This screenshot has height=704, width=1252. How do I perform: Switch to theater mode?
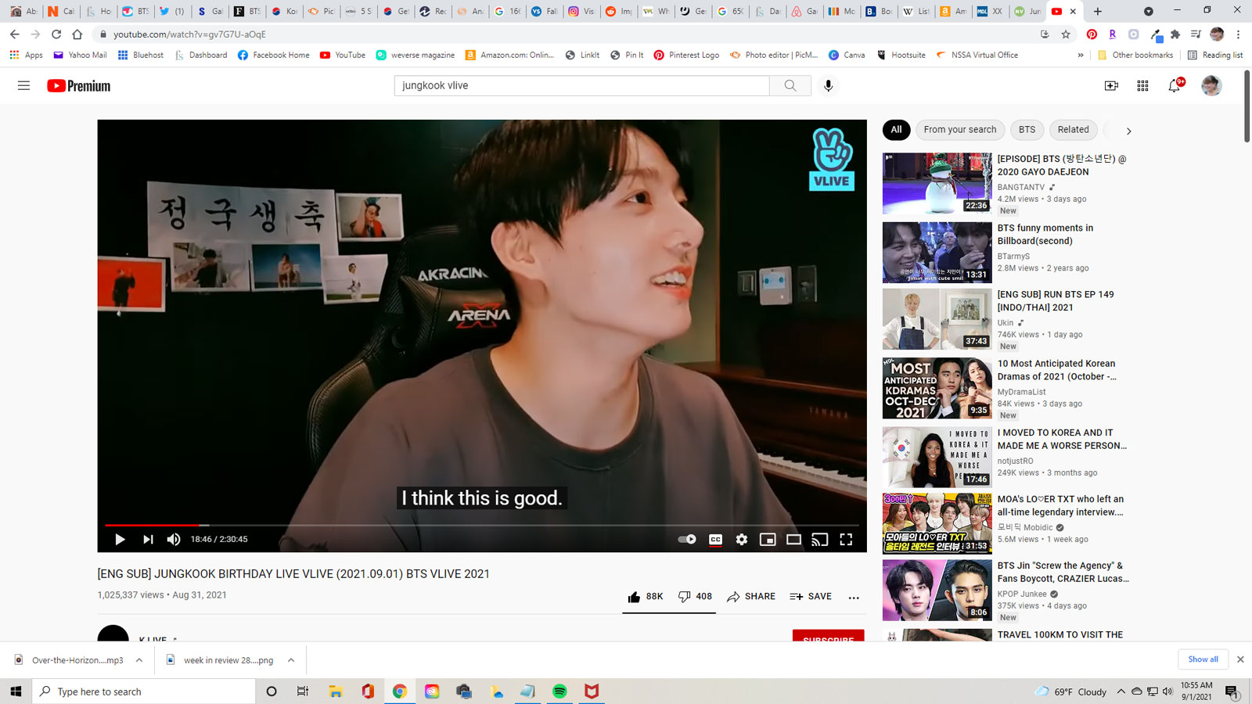tap(793, 539)
